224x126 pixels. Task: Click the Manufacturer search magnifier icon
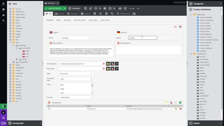click(117, 64)
